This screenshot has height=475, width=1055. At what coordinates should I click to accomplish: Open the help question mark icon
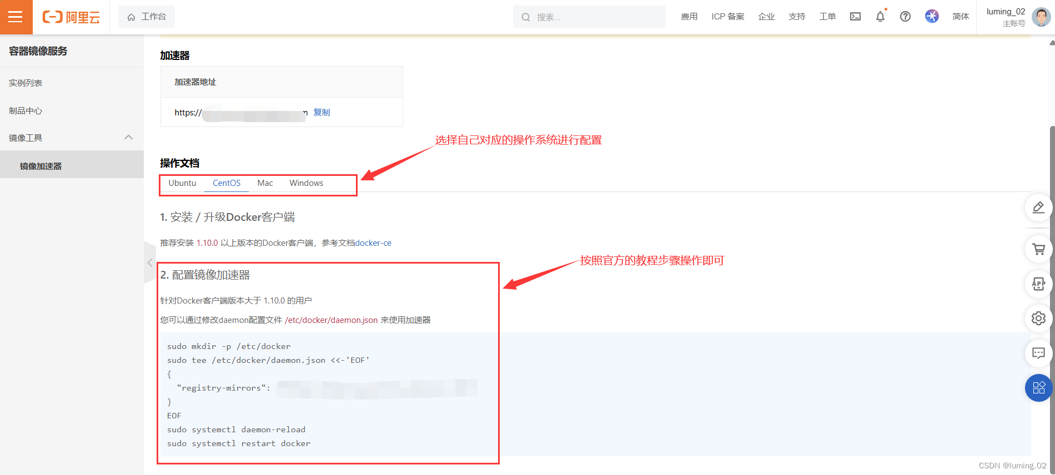(905, 17)
